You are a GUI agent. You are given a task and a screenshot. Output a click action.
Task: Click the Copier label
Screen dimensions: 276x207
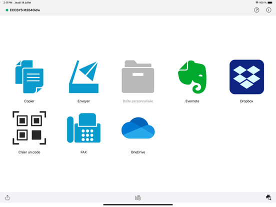[29, 101]
